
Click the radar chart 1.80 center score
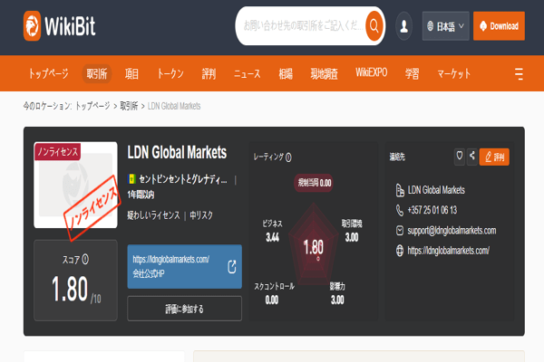pos(314,247)
